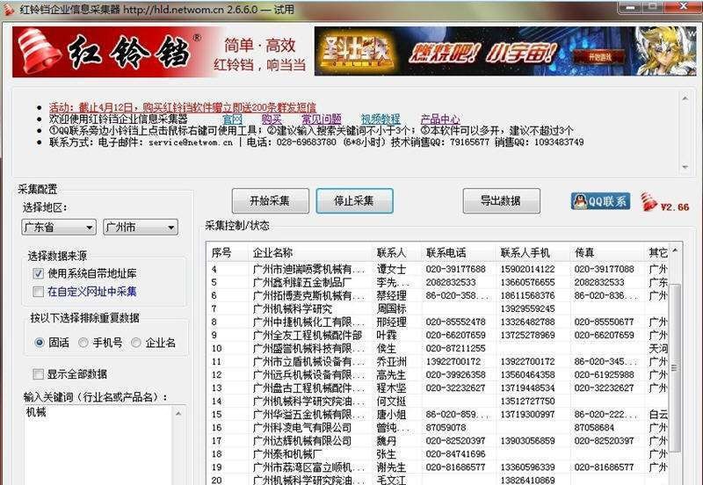Select row 广州市荔湾区富立顺机…
703x485 pixels.
pos(437,467)
